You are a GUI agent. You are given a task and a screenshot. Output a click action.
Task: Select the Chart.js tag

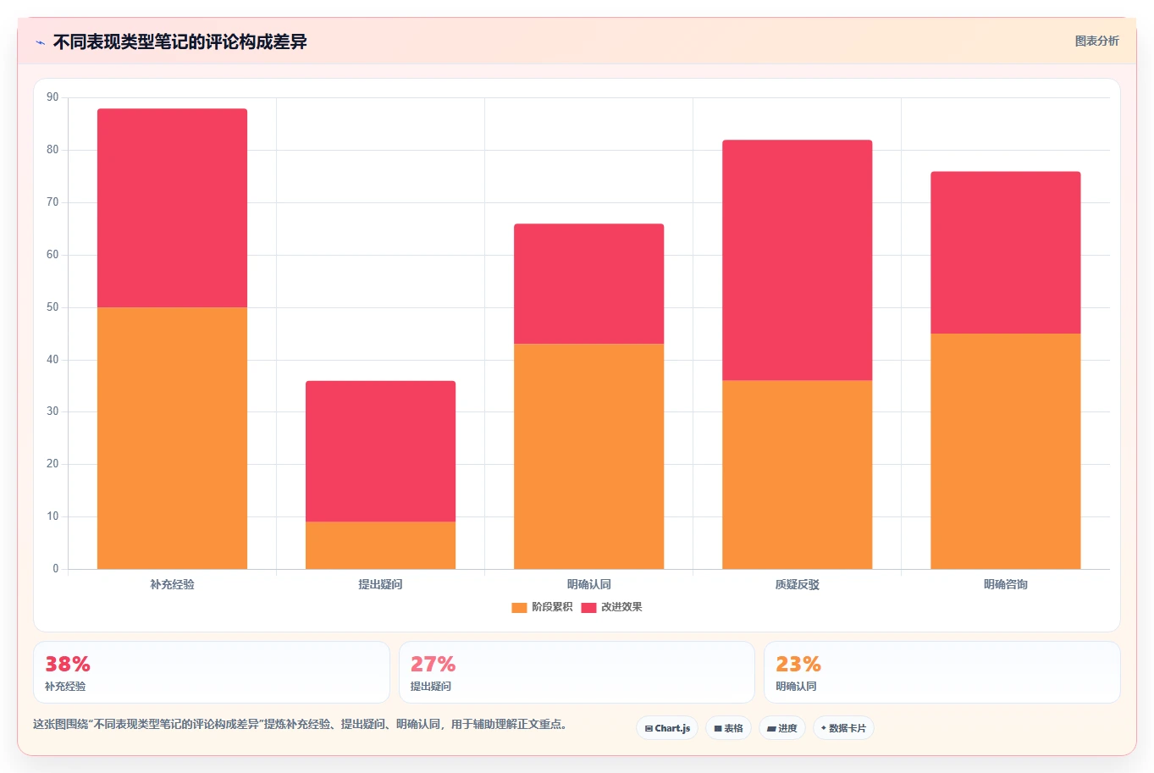667,728
